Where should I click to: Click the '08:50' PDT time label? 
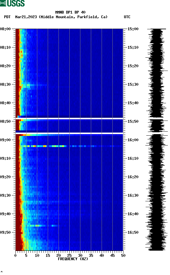[5, 121]
